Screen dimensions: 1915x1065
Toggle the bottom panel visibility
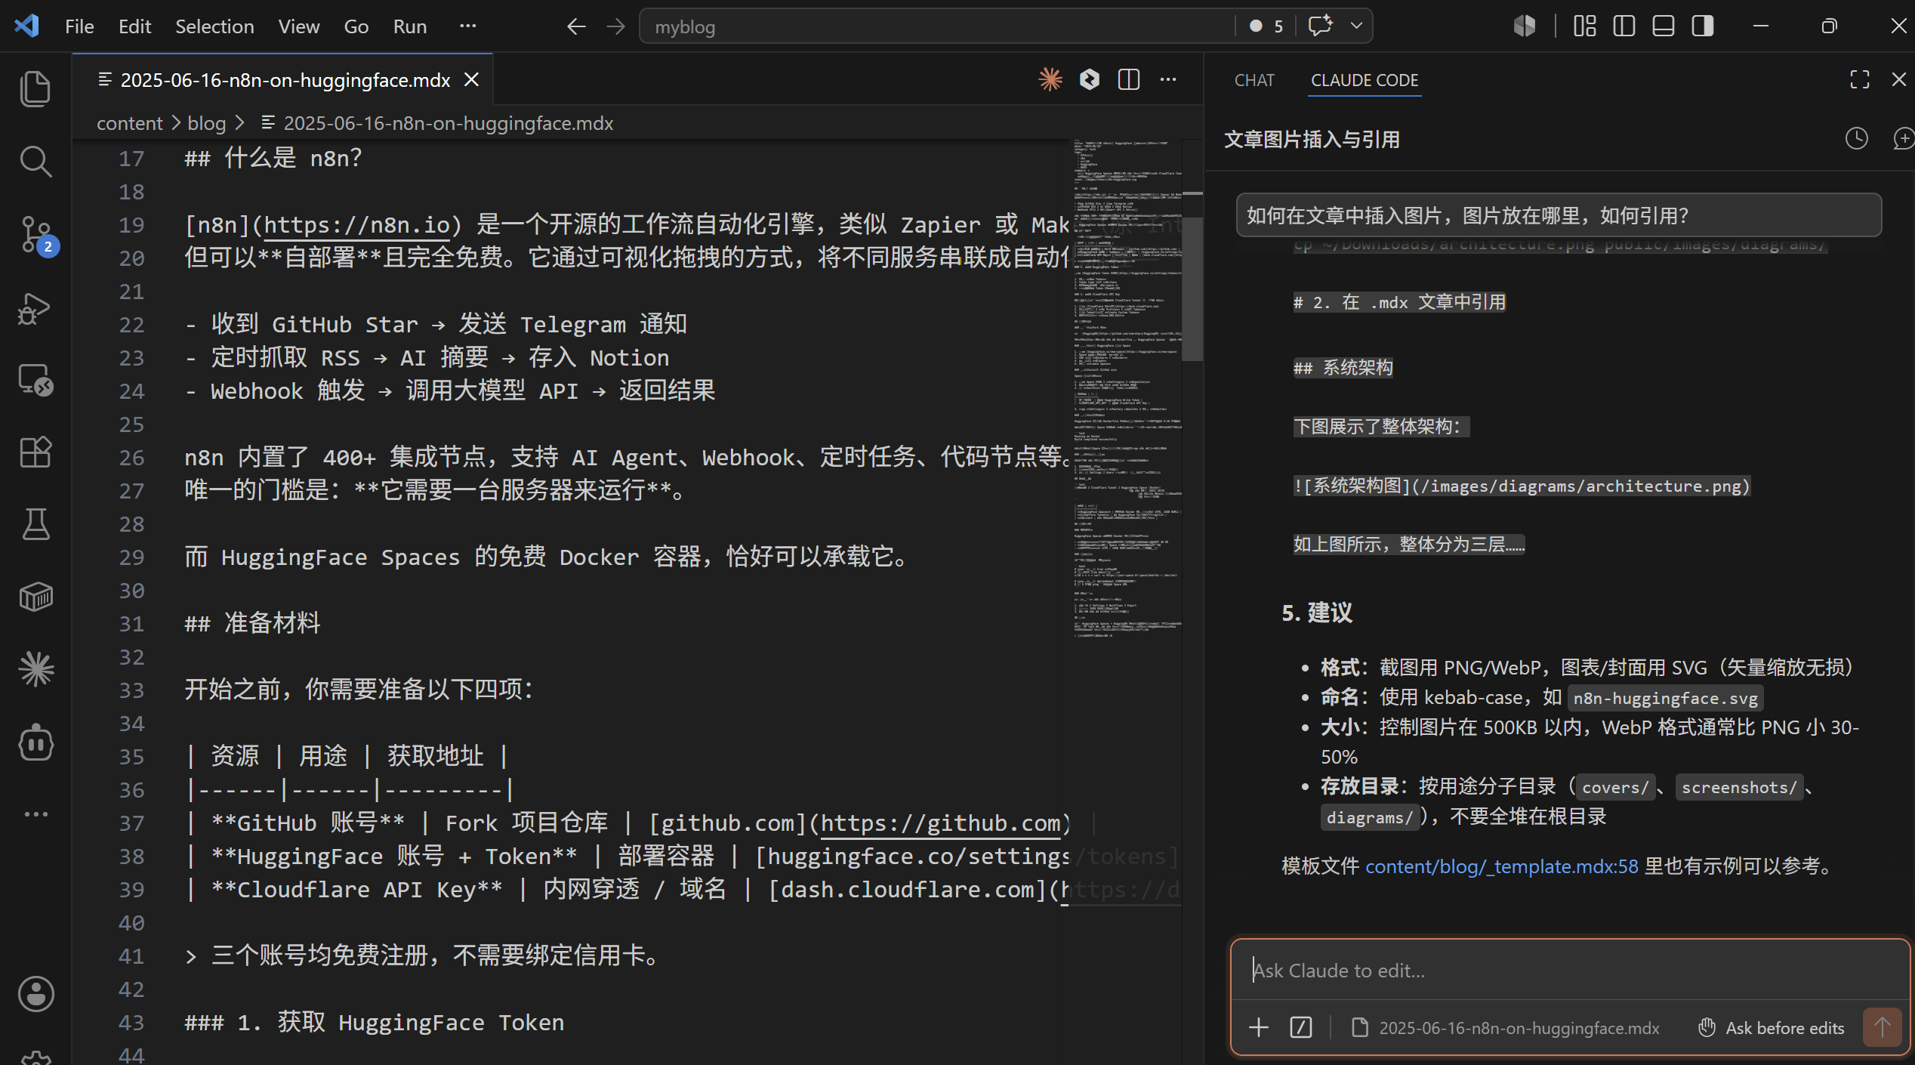1664,26
